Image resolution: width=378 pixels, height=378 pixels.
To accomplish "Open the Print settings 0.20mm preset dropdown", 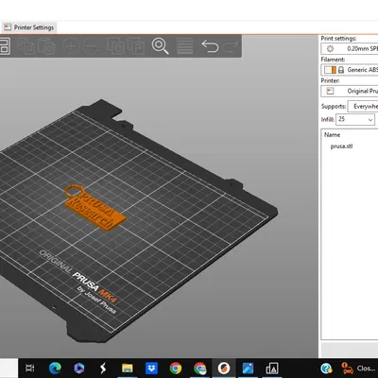I will (x=350, y=49).
